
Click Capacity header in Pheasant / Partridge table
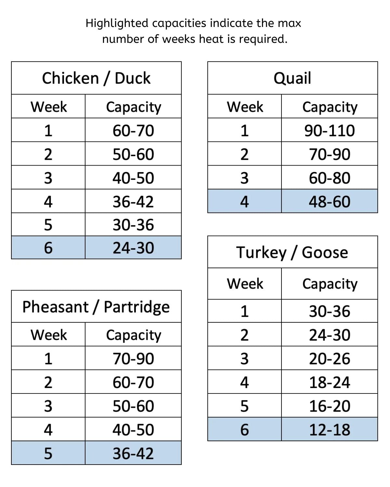click(133, 335)
